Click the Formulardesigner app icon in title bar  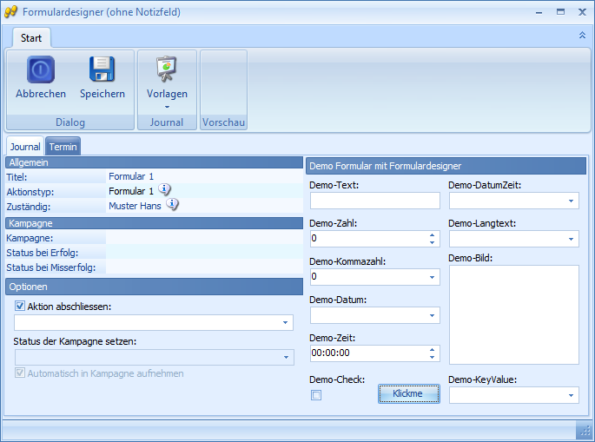tap(10, 12)
